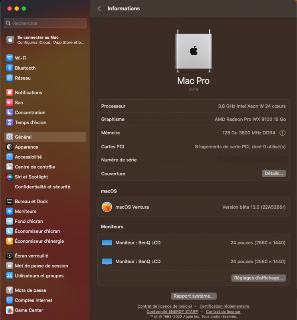Image resolution: width=297 pixels, height=320 pixels.
Task: Click the Apparence icon
Action: [x=10, y=147]
